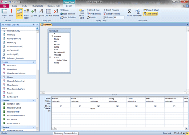The width and height of the screenshot is (189, 135).
Task: Click the search magnifier in navigation pane
Action: click(37, 28)
